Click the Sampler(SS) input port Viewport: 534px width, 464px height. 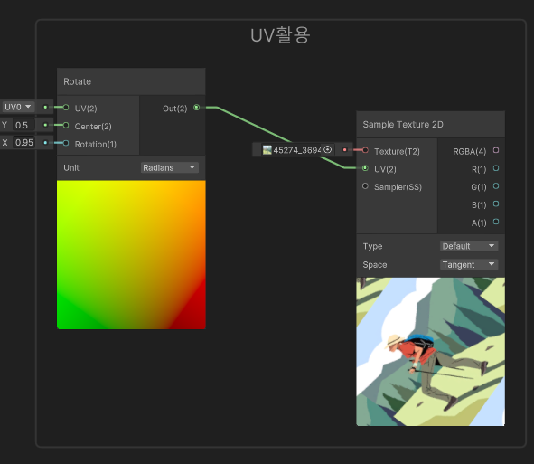365,186
